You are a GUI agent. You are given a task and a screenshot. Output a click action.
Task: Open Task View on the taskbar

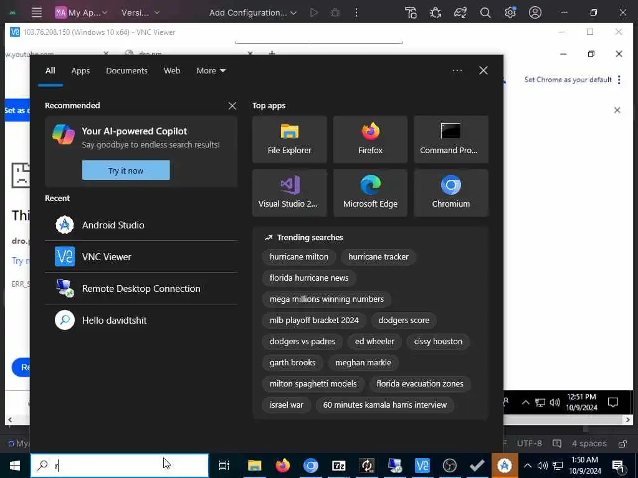click(224, 466)
